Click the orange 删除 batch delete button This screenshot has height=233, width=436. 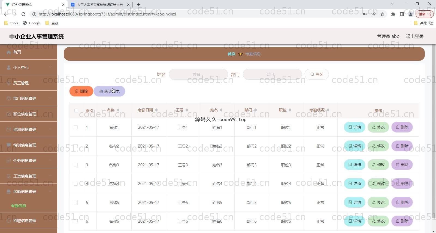tap(81, 91)
